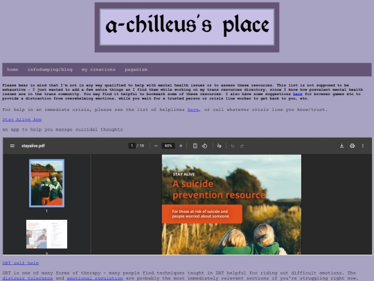The width and height of the screenshot is (374, 281).
Task: Click the undo icon in PDF toolbar
Action: click(x=233, y=146)
